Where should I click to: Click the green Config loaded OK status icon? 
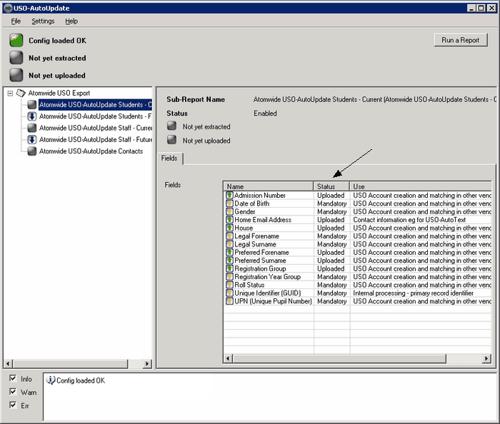pyautogui.click(x=16, y=41)
